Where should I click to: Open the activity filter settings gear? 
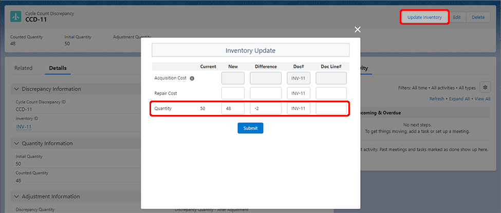(485, 87)
